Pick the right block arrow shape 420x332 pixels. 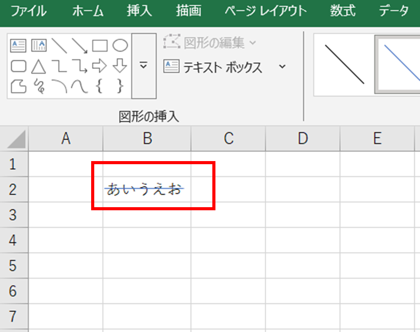pyautogui.click(x=99, y=66)
